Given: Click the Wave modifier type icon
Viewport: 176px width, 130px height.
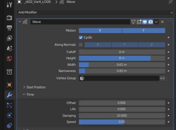Looking at the screenshot, I should [25, 22].
